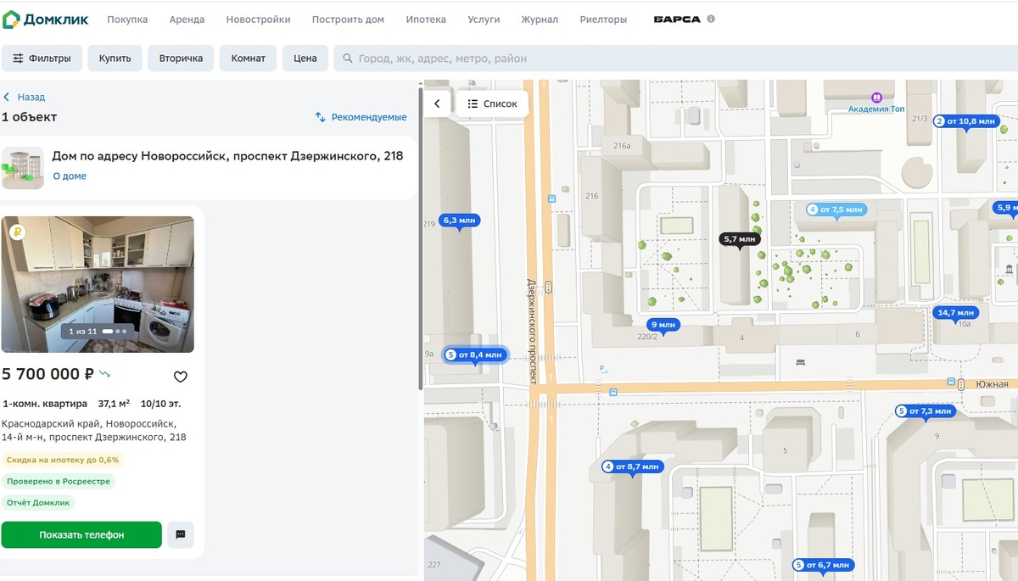Click the house thumbnail icon for building
1018x581 pixels.
(23, 166)
